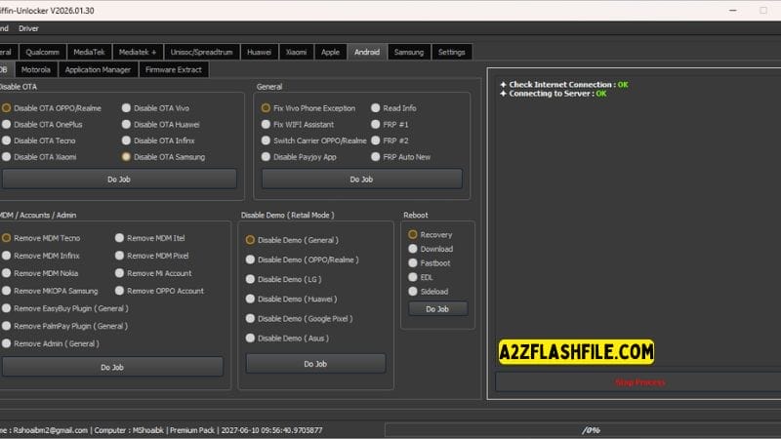
Task: Open the Samsung tab
Action: click(409, 52)
